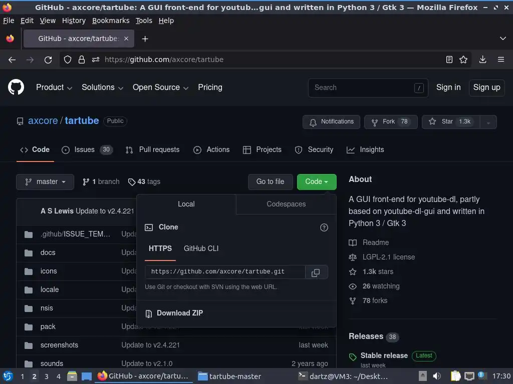Click the Pricing link
This screenshot has height=384, width=513.
(x=210, y=87)
